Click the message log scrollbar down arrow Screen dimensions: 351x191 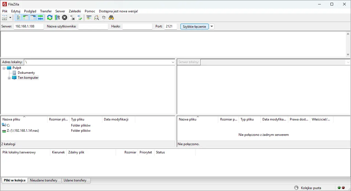coord(348,55)
